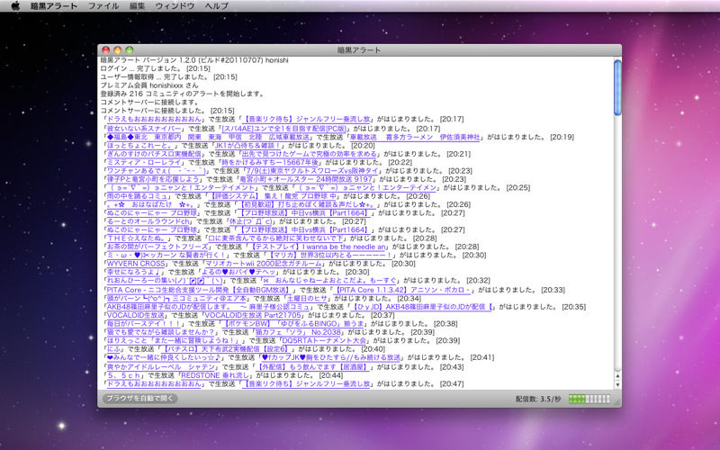The height and width of the screenshot is (450, 720).
Task: Open the Apple menu
Action: 15,6
